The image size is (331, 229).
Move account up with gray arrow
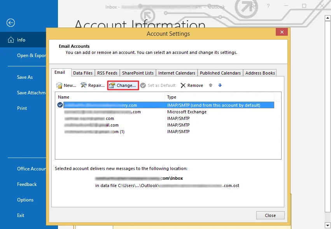210,85
